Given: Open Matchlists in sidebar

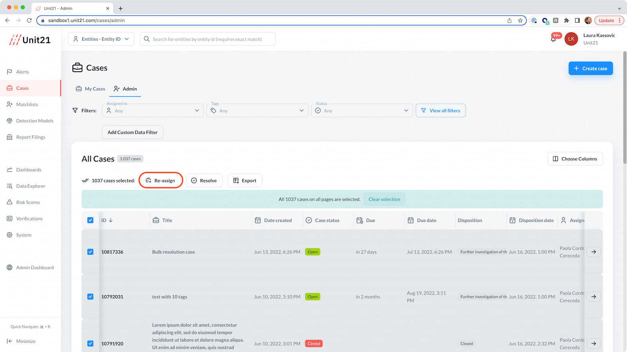Looking at the screenshot, I should click(x=27, y=104).
